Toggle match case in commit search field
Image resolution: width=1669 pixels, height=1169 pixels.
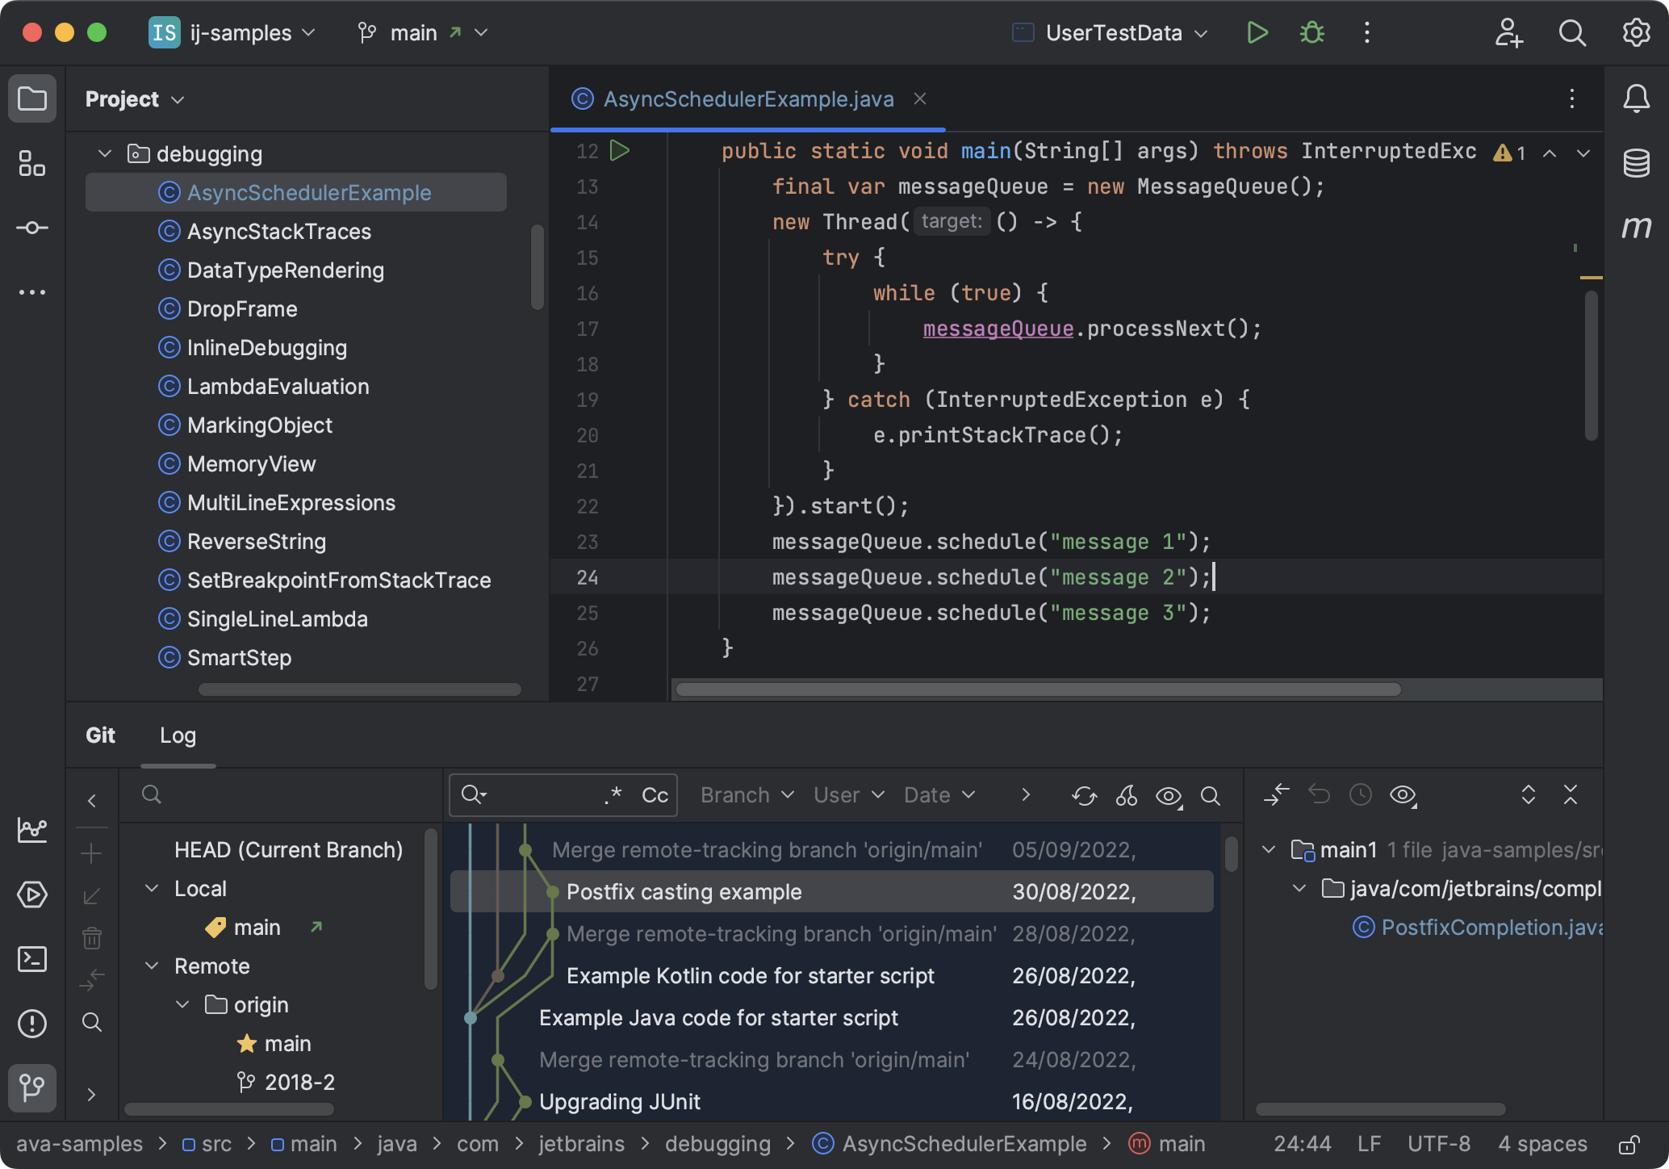pos(654,795)
